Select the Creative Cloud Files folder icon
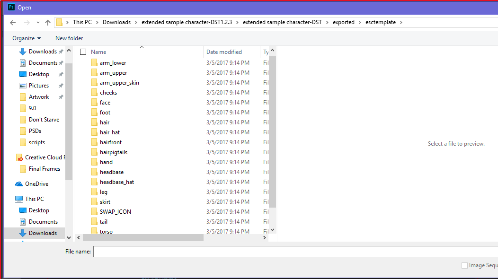This screenshot has height=279, width=498. tap(19, 157)
